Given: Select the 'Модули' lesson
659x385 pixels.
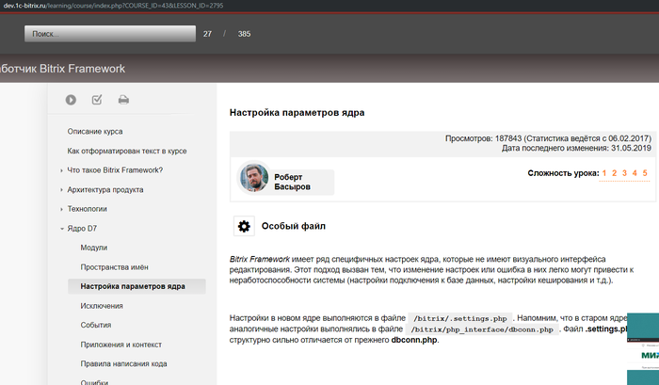Looking at the screenshot, I should [x=94, y=248].
